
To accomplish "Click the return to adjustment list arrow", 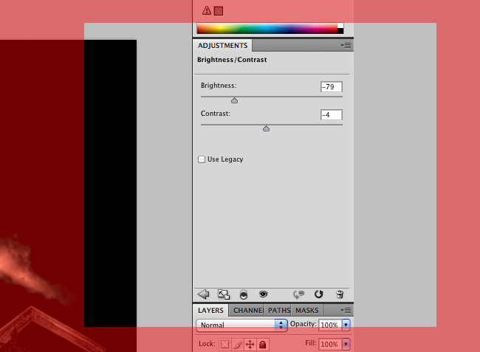I will [x=205, y=294].
